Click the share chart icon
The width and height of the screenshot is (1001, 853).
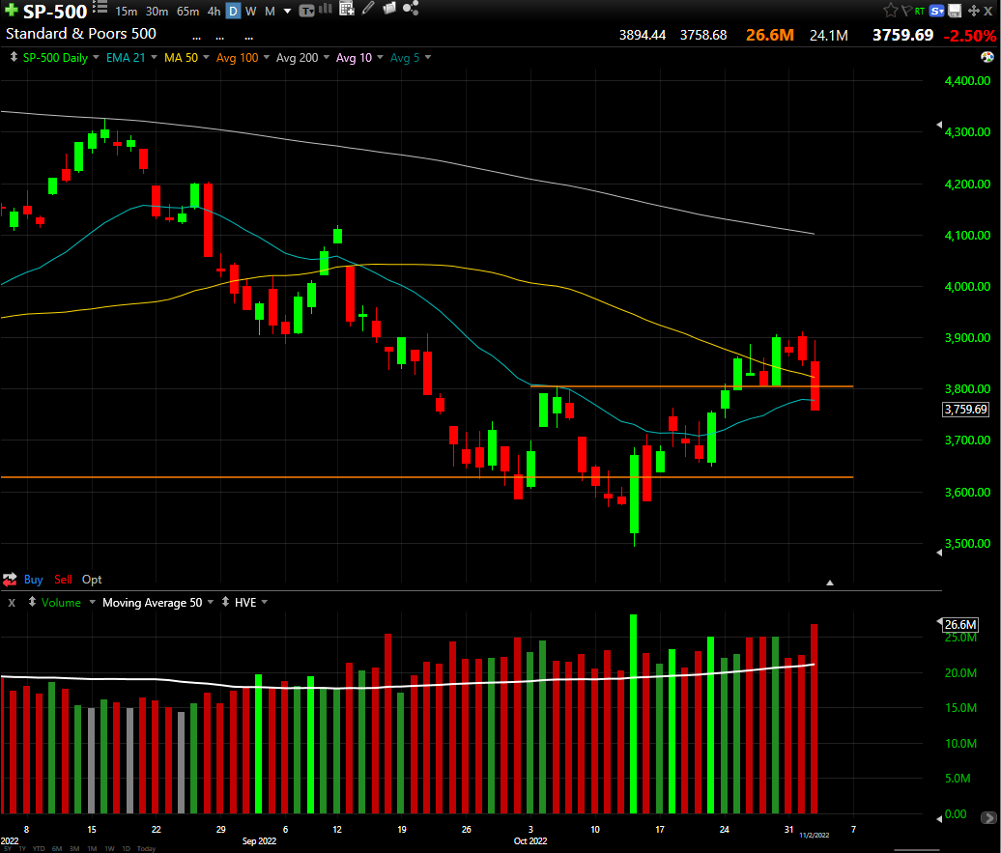tap(411, 9)
